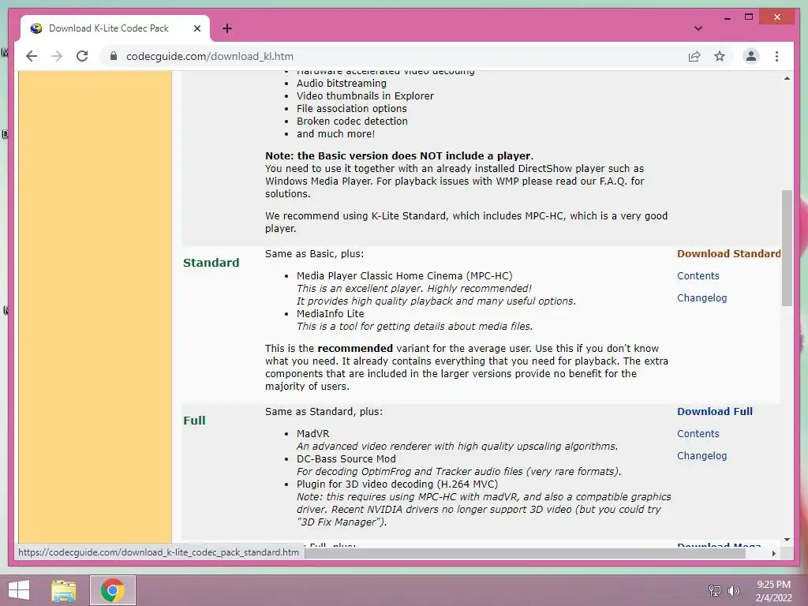Click 'Same as Basic, plus:' text
This screenshot has height=606, width=808.
point(314,253)
